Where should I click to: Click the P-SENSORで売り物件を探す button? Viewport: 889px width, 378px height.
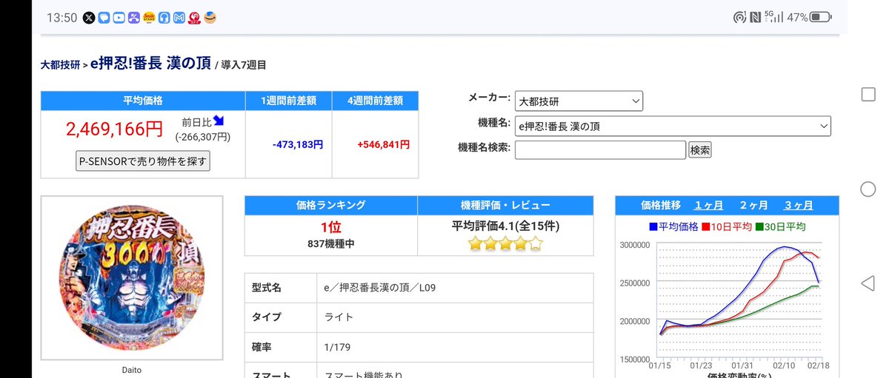pos(143,161)
